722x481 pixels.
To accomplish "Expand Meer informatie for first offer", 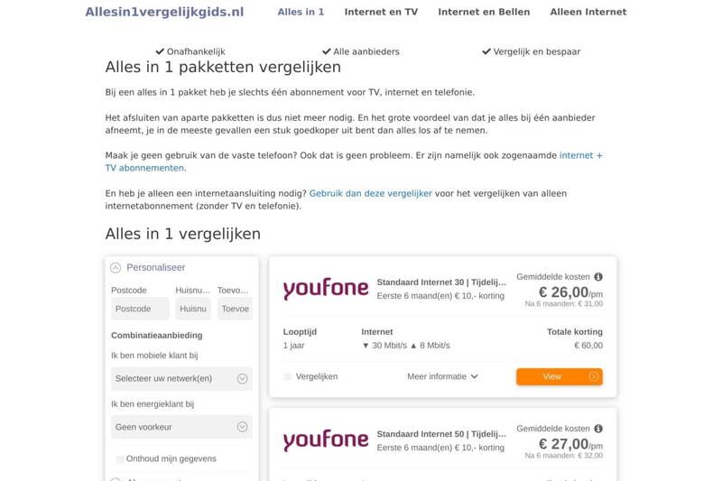I will click(x=442, y=376).
